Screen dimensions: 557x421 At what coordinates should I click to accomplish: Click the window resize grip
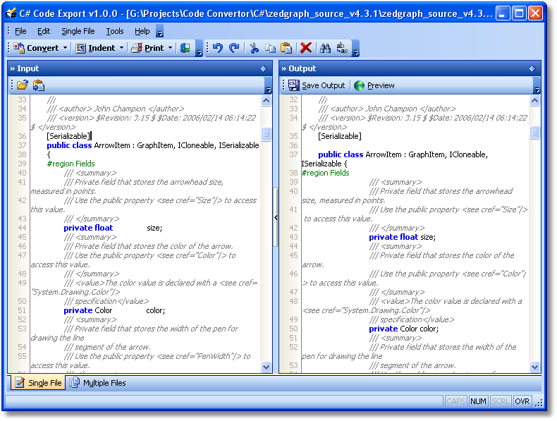click(539, 403)
